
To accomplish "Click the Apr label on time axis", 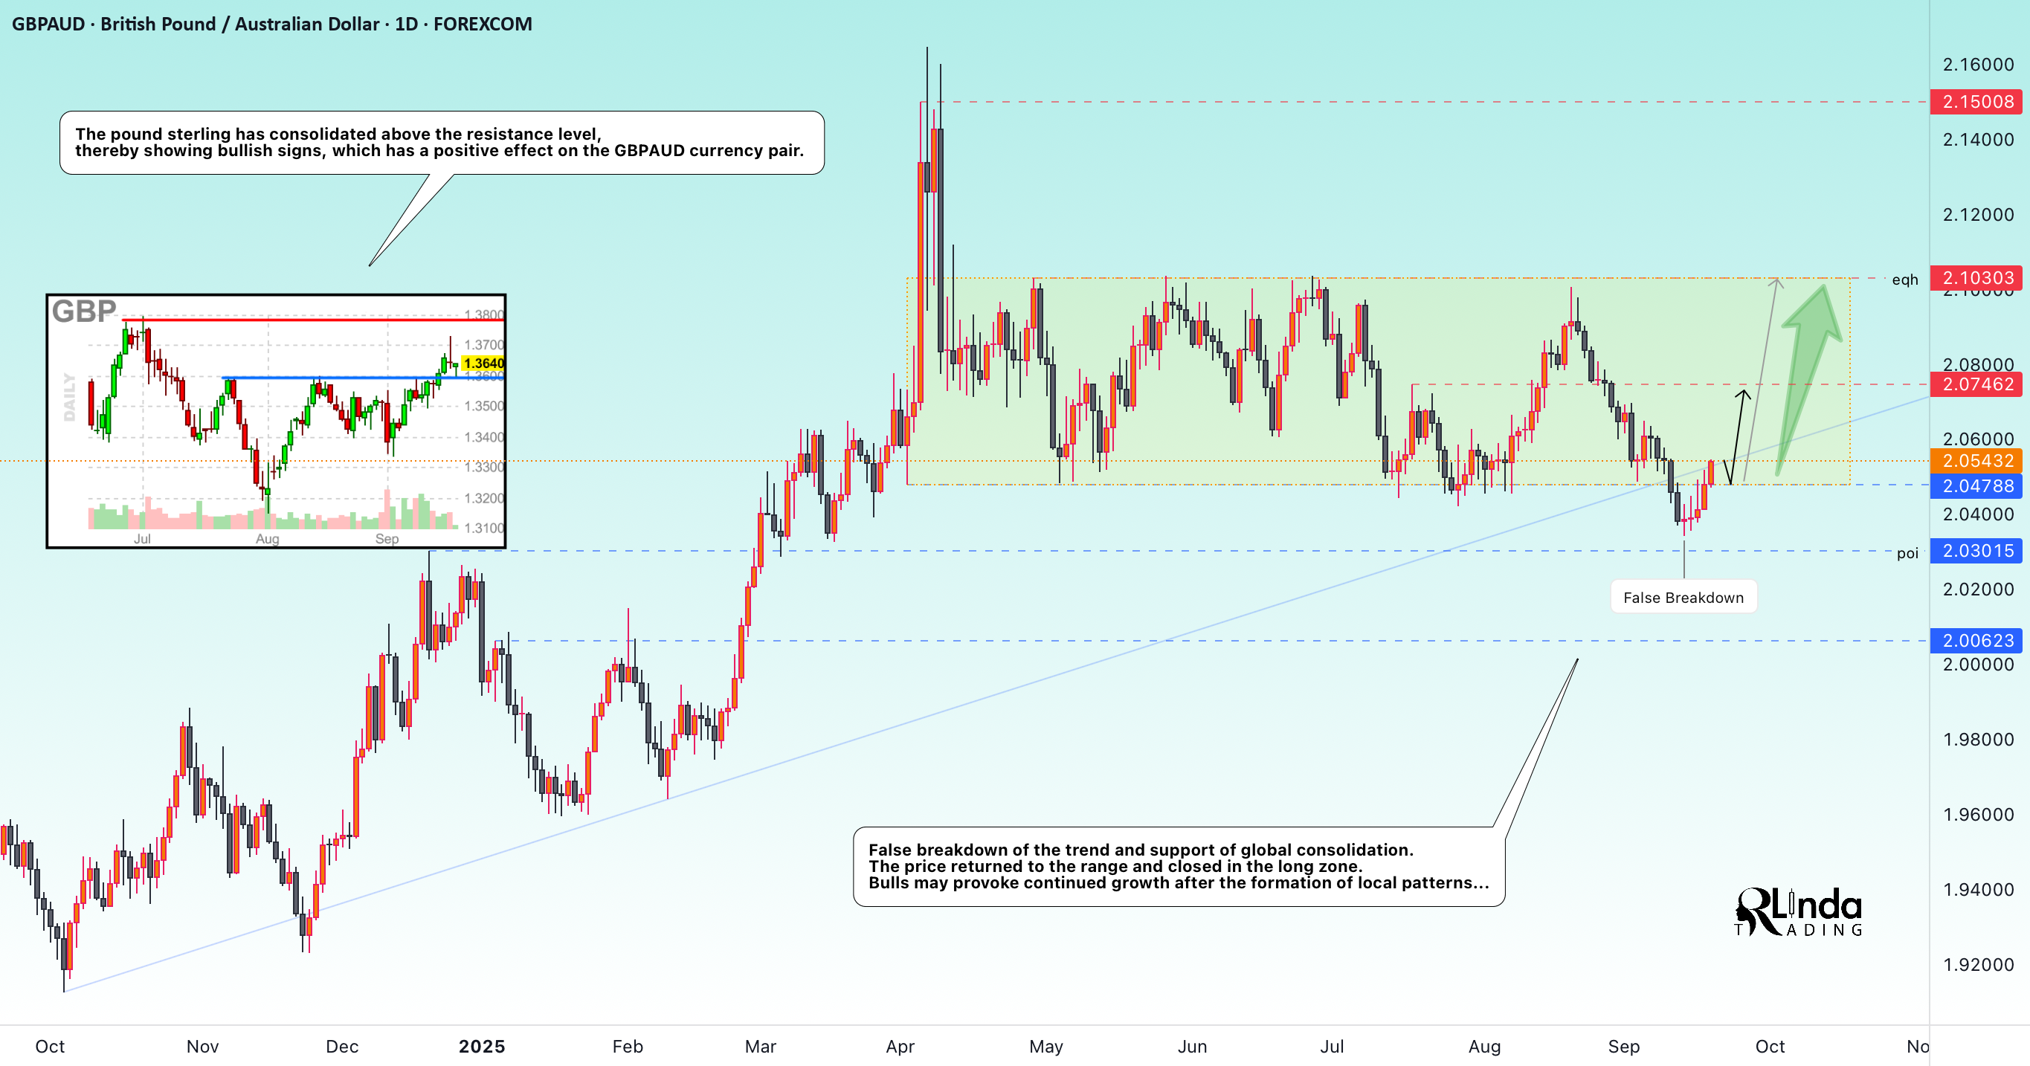I will 900,1047.
